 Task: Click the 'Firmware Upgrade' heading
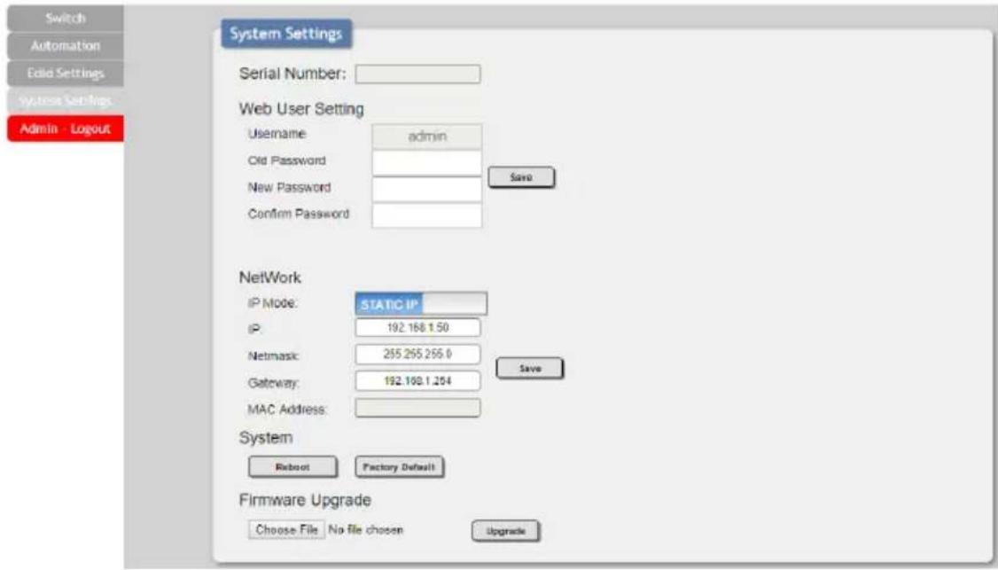pyautogui.click(x=305, y=501)
